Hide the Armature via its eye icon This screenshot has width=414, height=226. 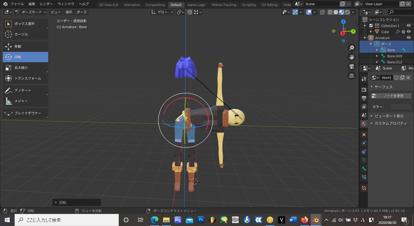tap(409, 38)
